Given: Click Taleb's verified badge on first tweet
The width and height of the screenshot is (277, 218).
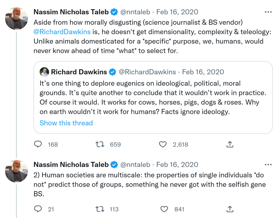Looking at the screenshot, I should [114, 12].
